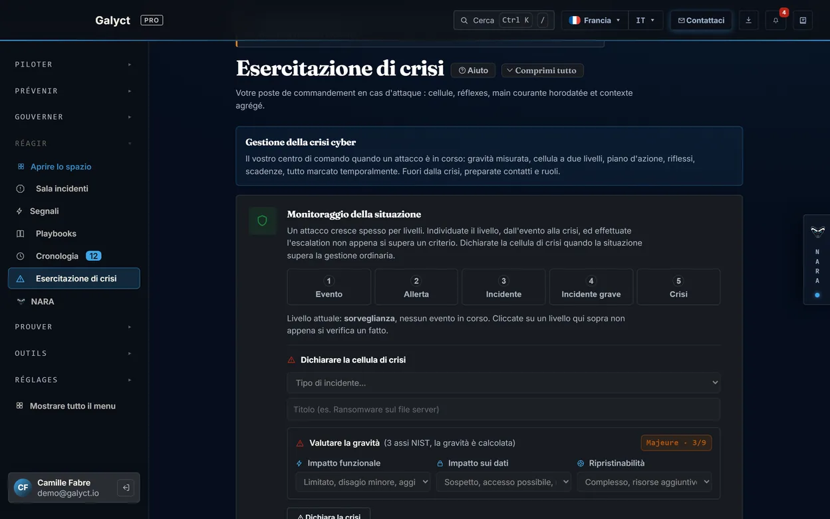
Task: Click the document icon at top right
Action: pyautogui.click(x=803, y=21)
